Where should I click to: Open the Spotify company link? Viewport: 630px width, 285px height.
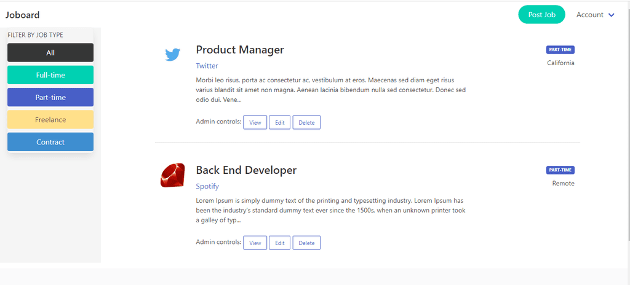(207, 186)
